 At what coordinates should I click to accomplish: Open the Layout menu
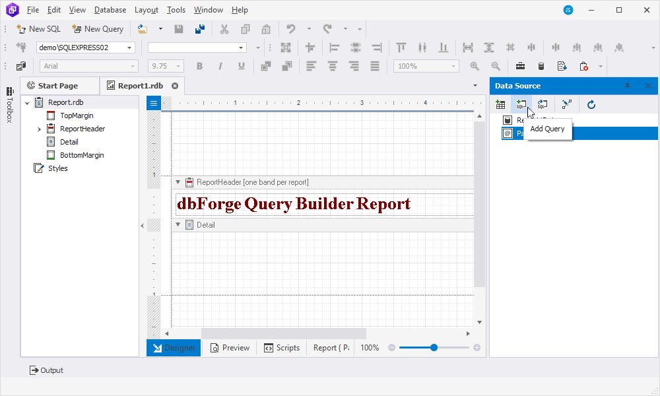tap(147, 10)
